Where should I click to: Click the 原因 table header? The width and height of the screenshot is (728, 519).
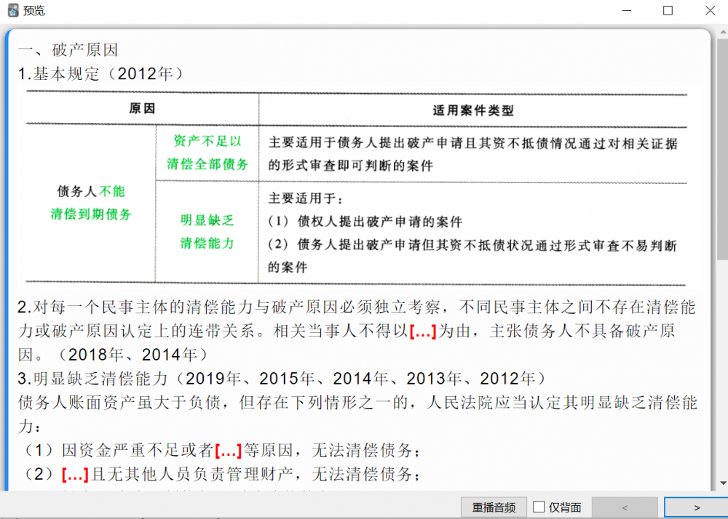[x=142, y=109]
